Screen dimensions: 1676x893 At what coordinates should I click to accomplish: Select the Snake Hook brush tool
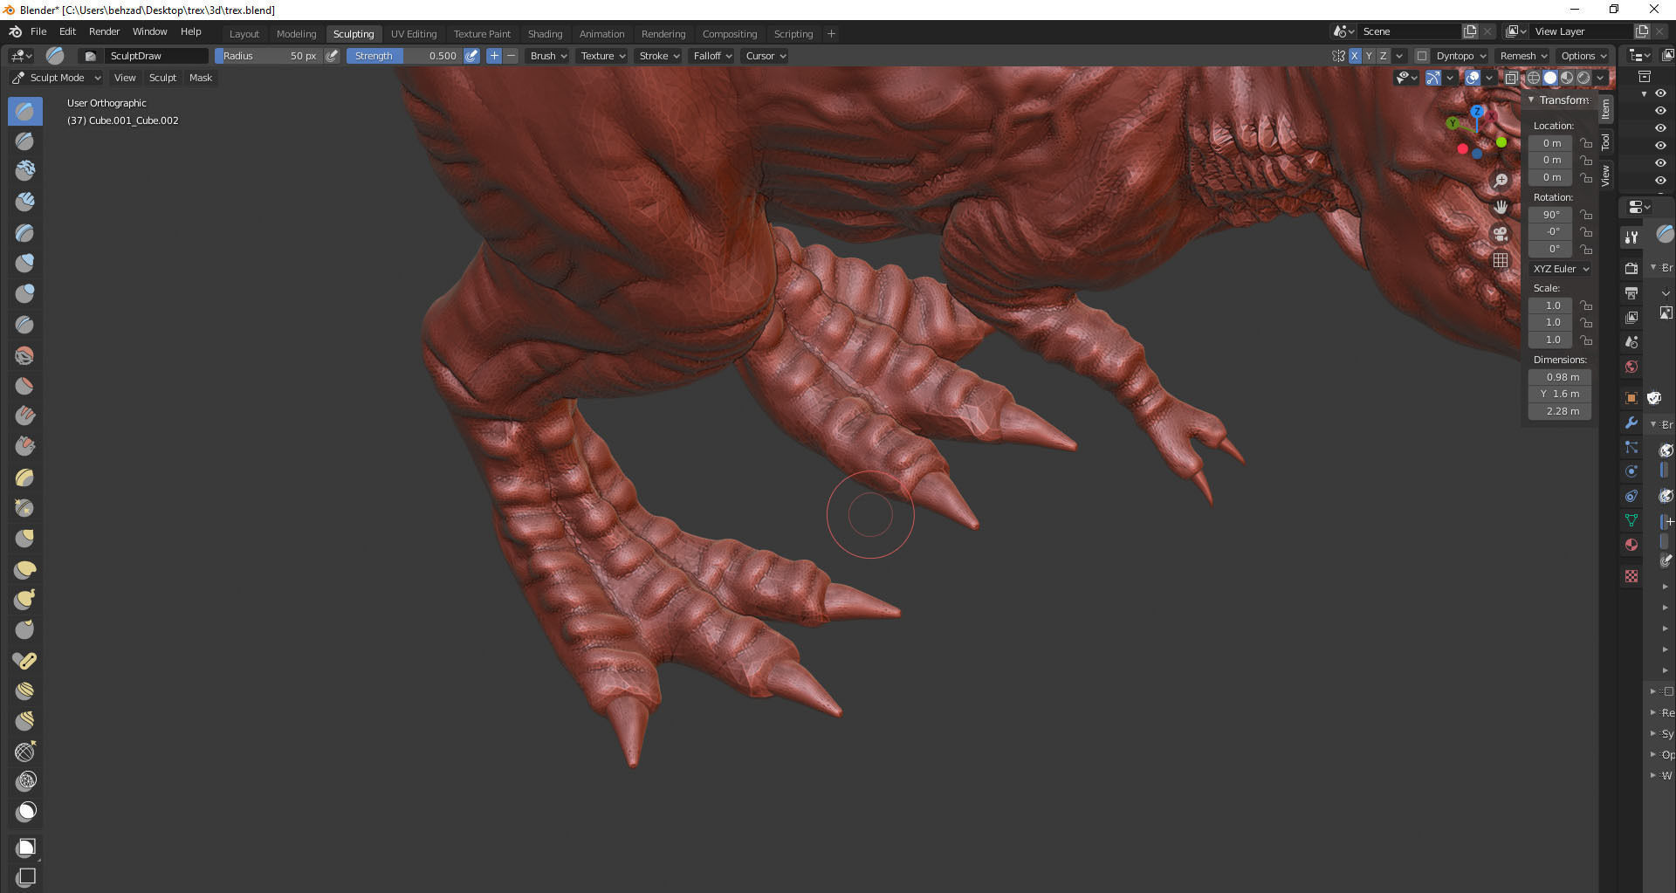pyautogui.click(x=25, y=600)
